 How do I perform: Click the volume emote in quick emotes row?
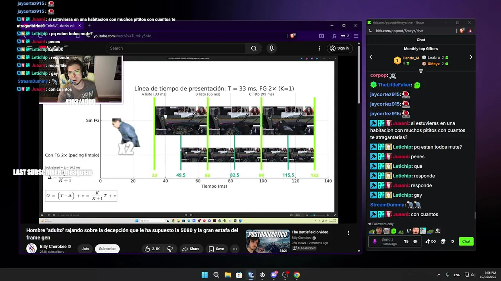438,231
